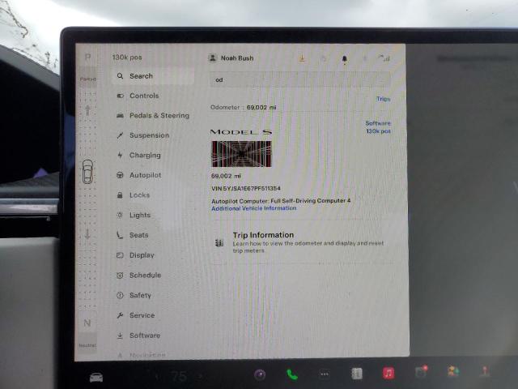Tap the Service wrench icon
Viewport: 518px width, 389px height.
pyautogui.click(x=120, y=315)
